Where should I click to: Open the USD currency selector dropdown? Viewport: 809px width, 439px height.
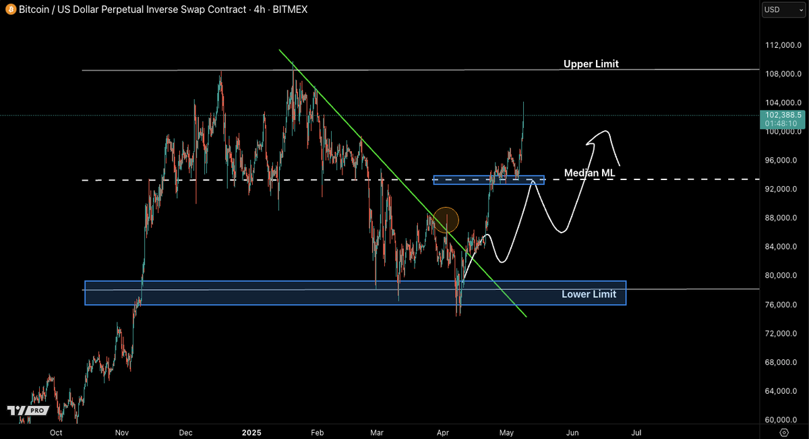[782, 9]
